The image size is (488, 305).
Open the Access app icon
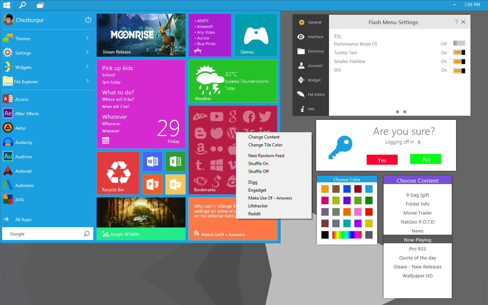coord(8,99)
